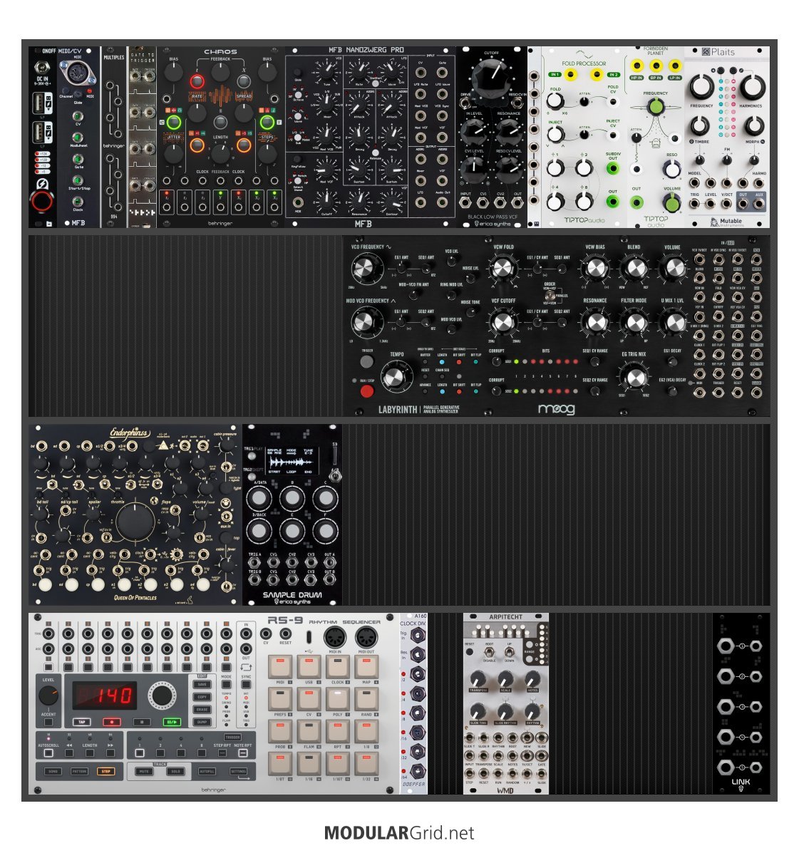This screenshot has height=848, width=799.
Task: Toggle the AUTOSCROLL button on RS-9
Action: pos(48,753)
